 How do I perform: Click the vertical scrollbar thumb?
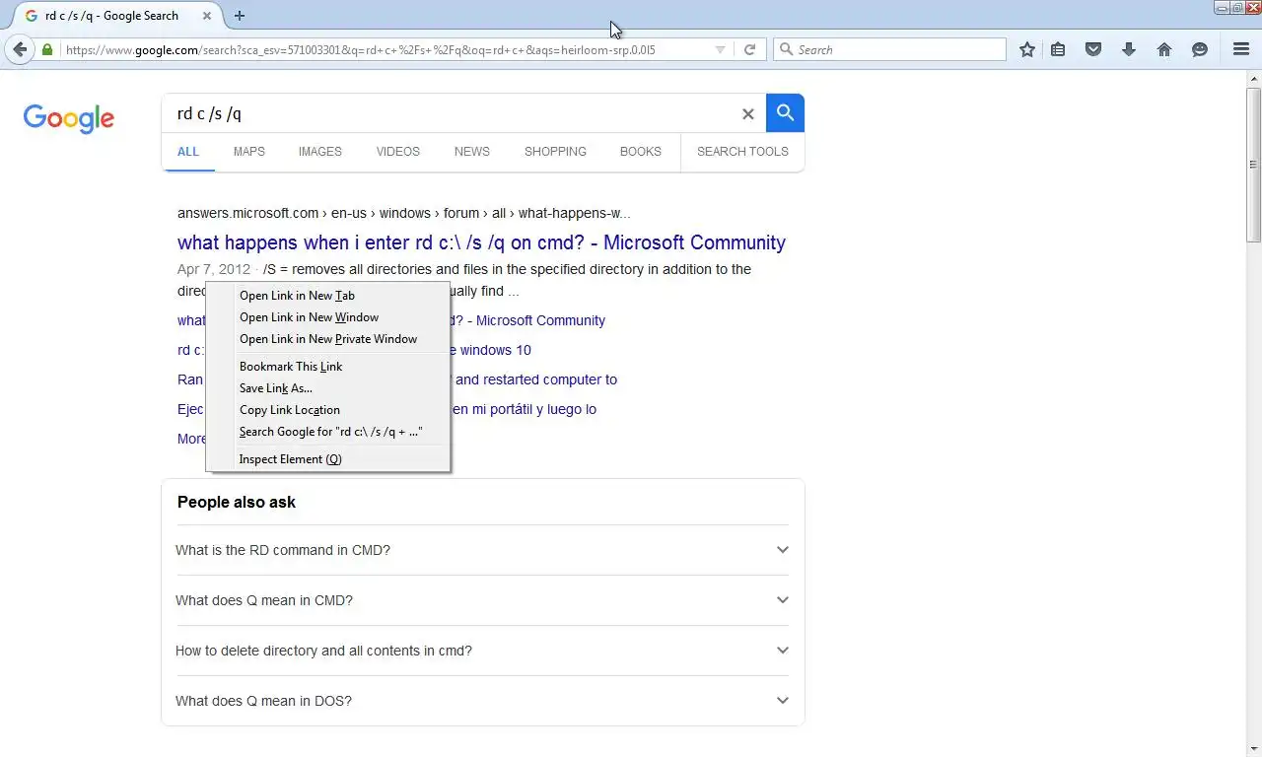tap(1253, 165)
